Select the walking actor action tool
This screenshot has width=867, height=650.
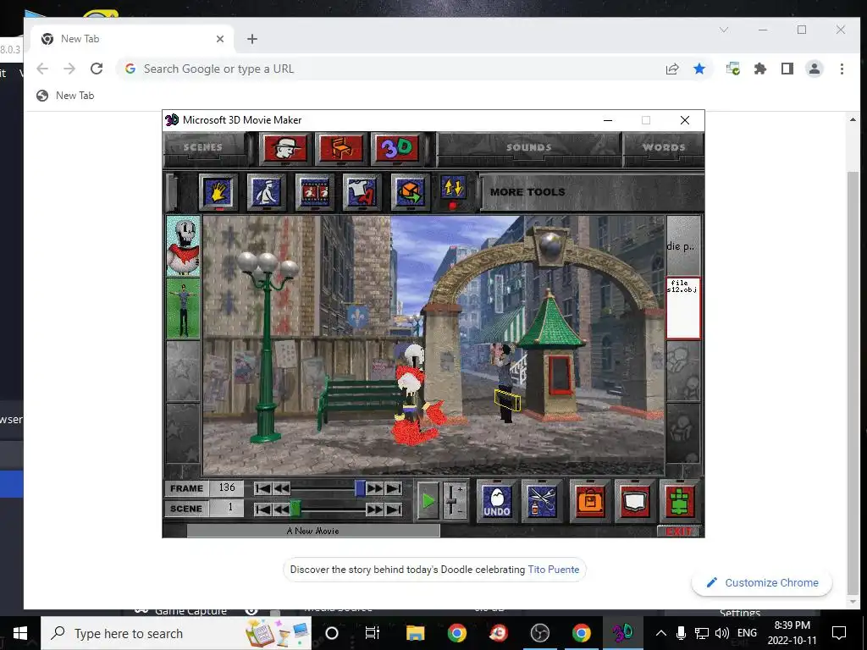coord(266,192)
